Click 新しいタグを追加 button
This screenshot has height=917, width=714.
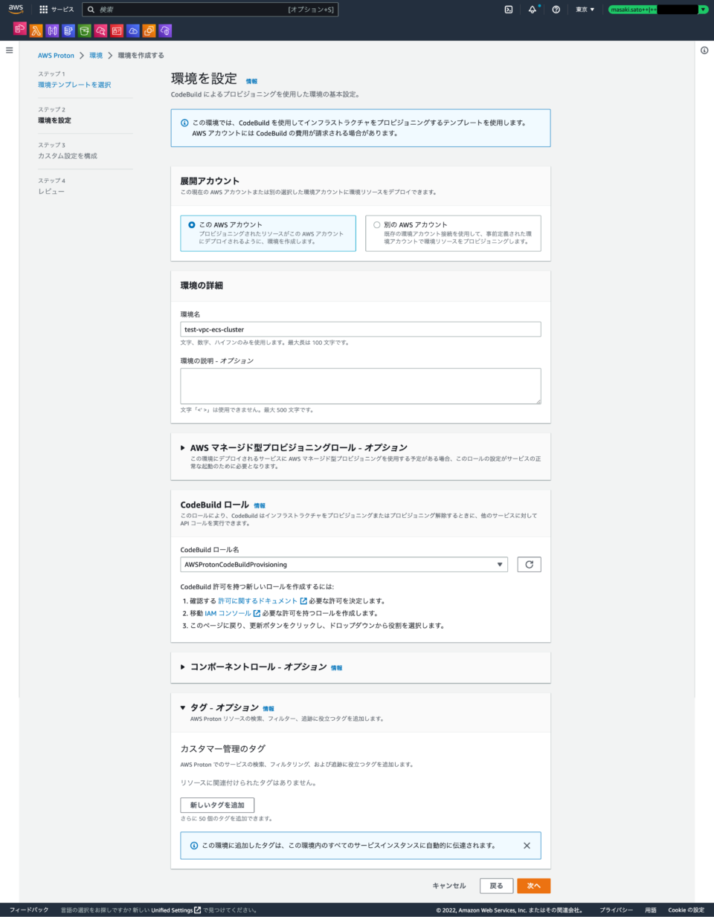click(x=217, y=806)
